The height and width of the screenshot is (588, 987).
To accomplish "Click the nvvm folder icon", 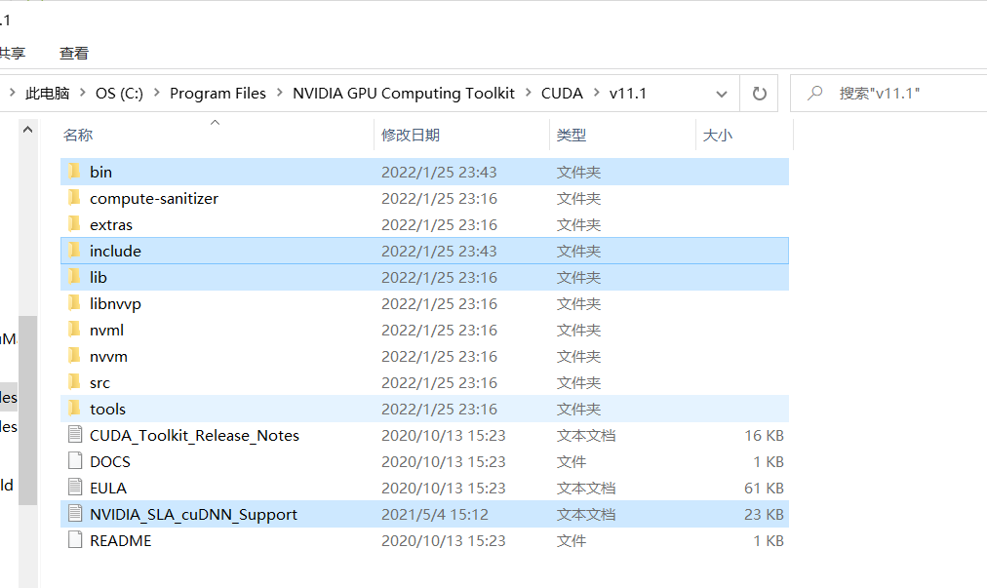I will click(75, 356).
